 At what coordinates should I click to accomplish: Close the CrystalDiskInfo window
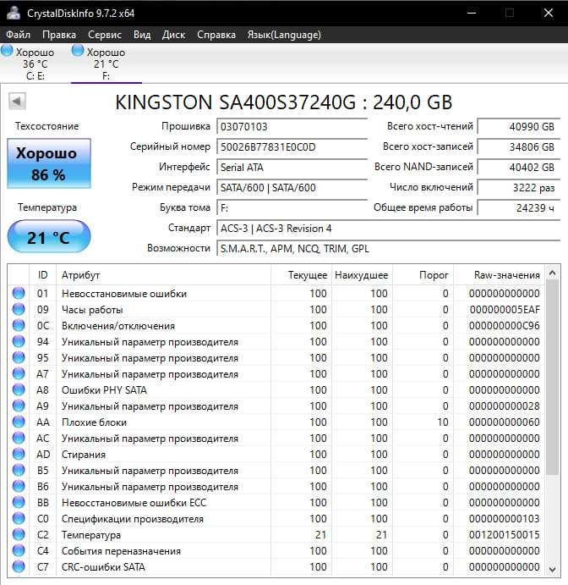[x=549, y=13]
